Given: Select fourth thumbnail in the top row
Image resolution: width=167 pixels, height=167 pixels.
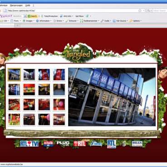Looking at the screenshot, I should 59,75.
